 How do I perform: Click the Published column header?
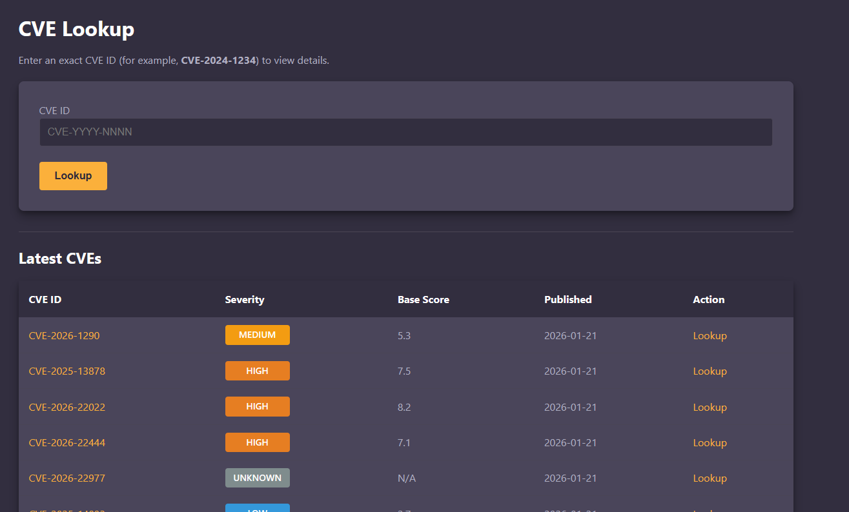pyautogui.click(x=568, y=300)
